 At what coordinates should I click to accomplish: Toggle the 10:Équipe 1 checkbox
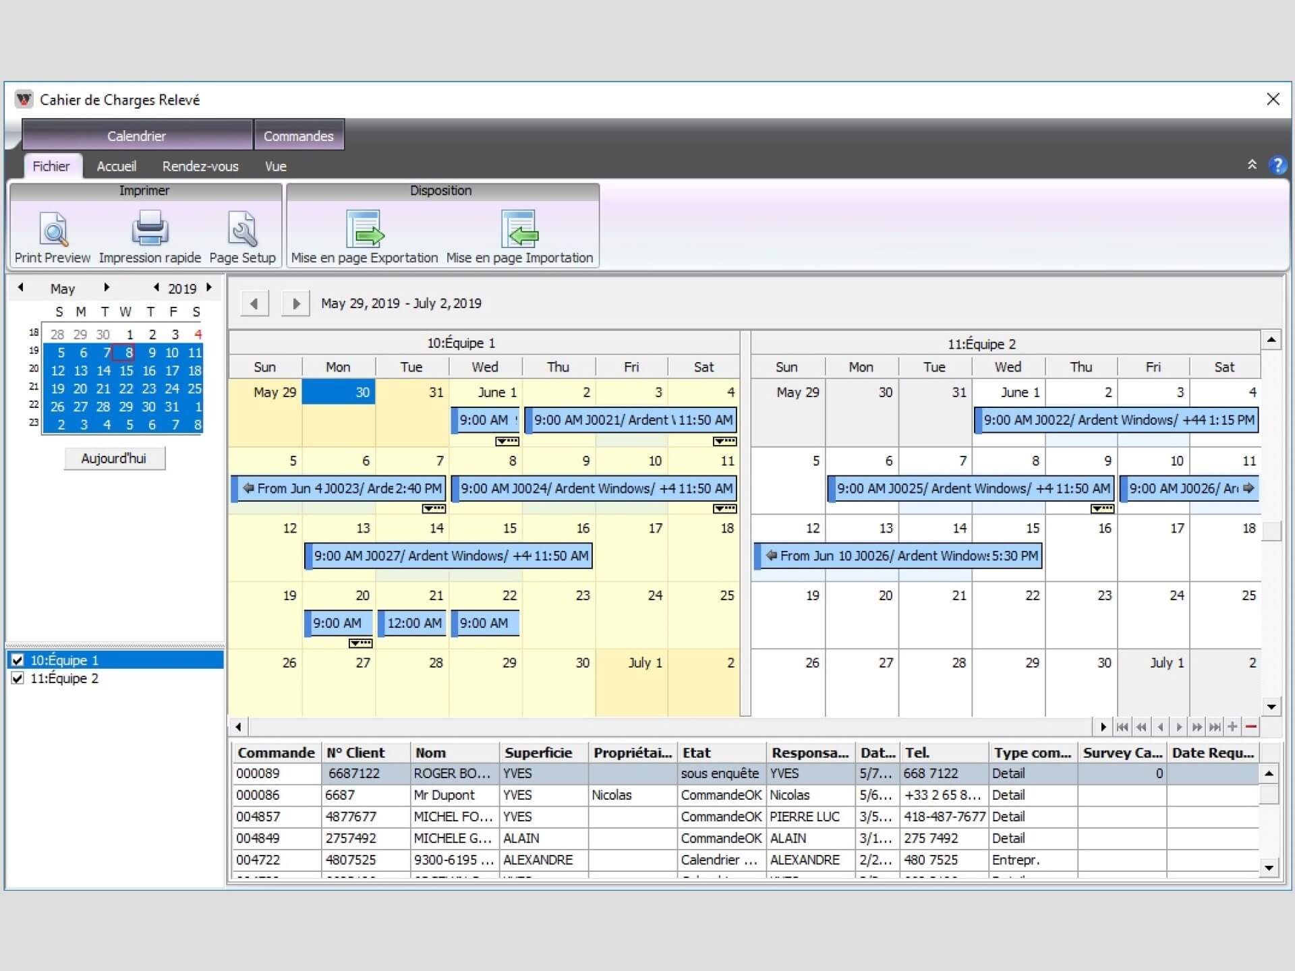pos(18,660)
